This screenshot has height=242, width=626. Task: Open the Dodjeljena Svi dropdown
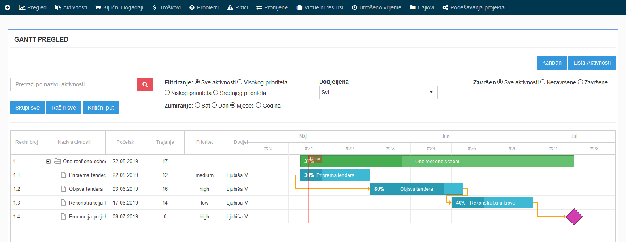(x=378, y=92)
